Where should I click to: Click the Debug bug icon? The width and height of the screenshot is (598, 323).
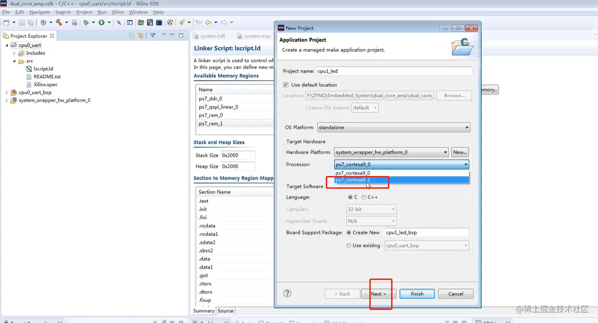pyautogui.click(x=86, y=22)
